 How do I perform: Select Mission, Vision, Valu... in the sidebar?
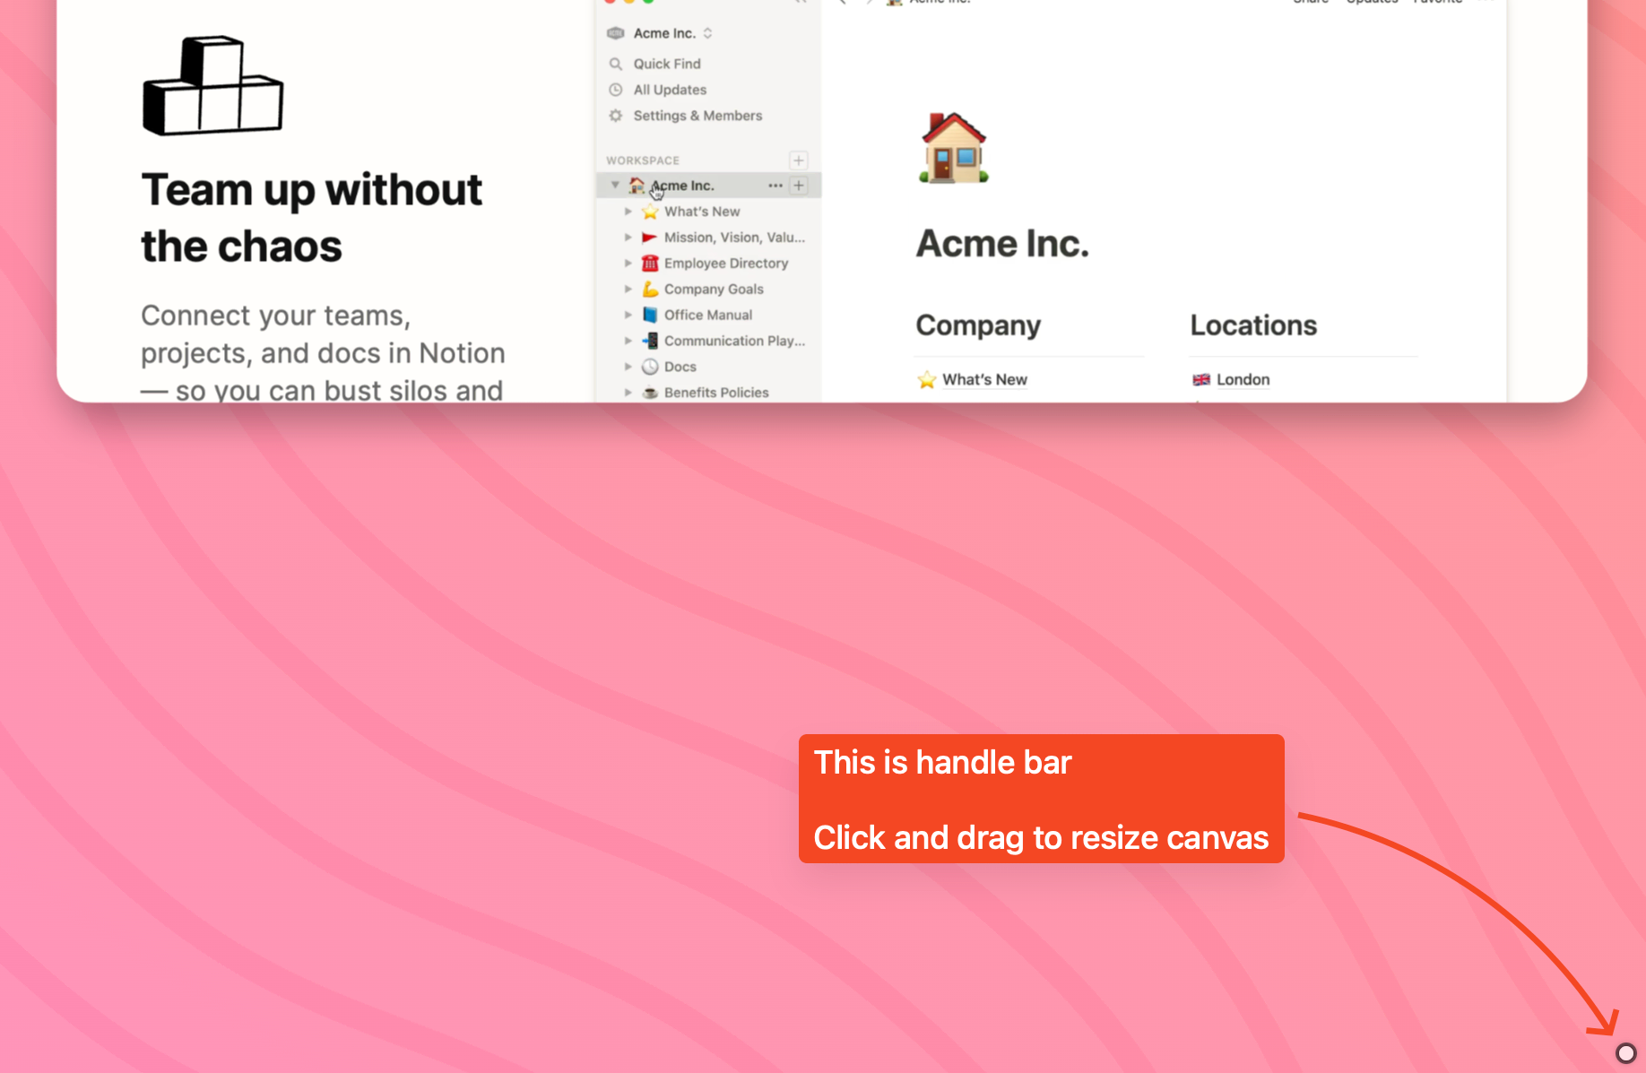[x=734, y=238]
